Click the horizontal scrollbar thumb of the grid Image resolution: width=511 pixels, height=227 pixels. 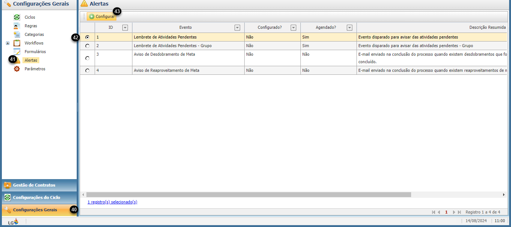pyautogui.click(x=248, y=194)
